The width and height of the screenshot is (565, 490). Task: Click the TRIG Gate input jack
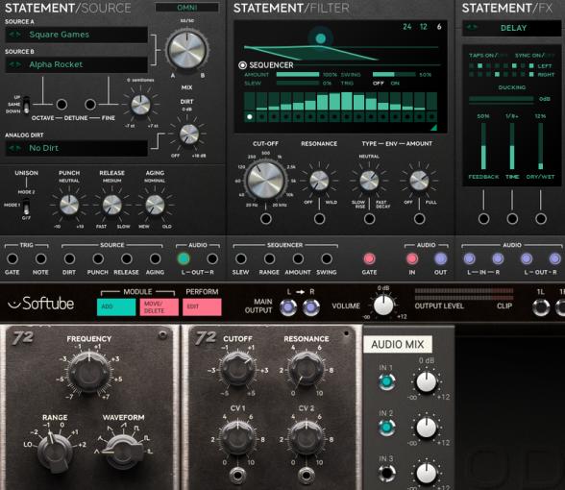[x=12, y=258]
